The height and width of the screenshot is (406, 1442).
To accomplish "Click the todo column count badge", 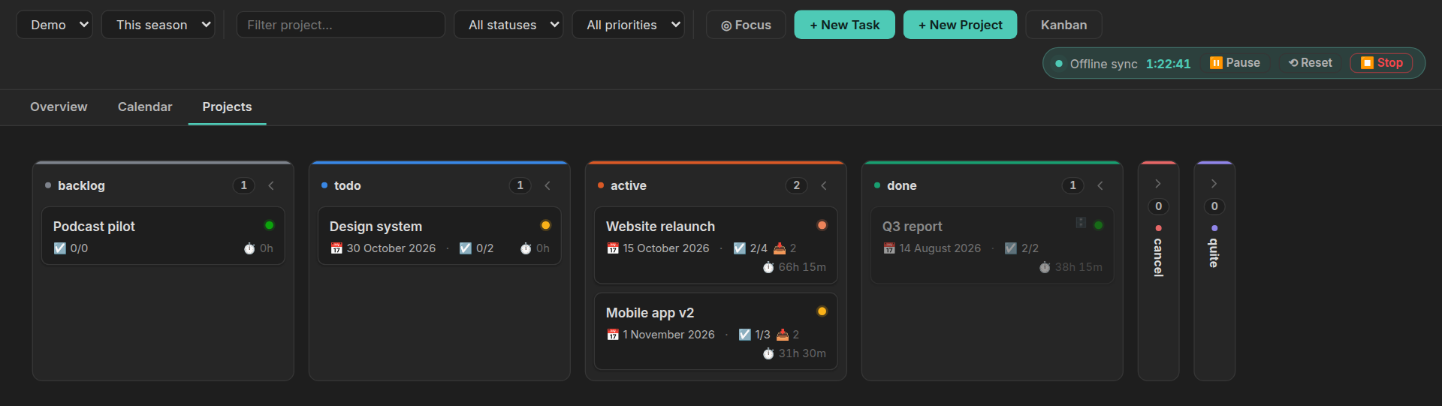I will coord(520,185).
